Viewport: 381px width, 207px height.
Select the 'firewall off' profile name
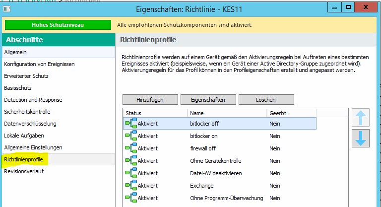pos(203,148)
